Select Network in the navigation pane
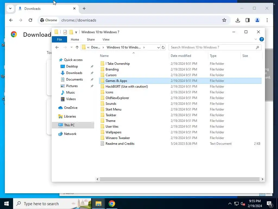Screen dimensions: 278x209 tap(70, 134)
